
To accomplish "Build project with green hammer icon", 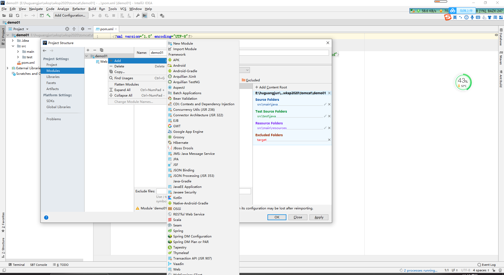I will (x=49, y=16).
